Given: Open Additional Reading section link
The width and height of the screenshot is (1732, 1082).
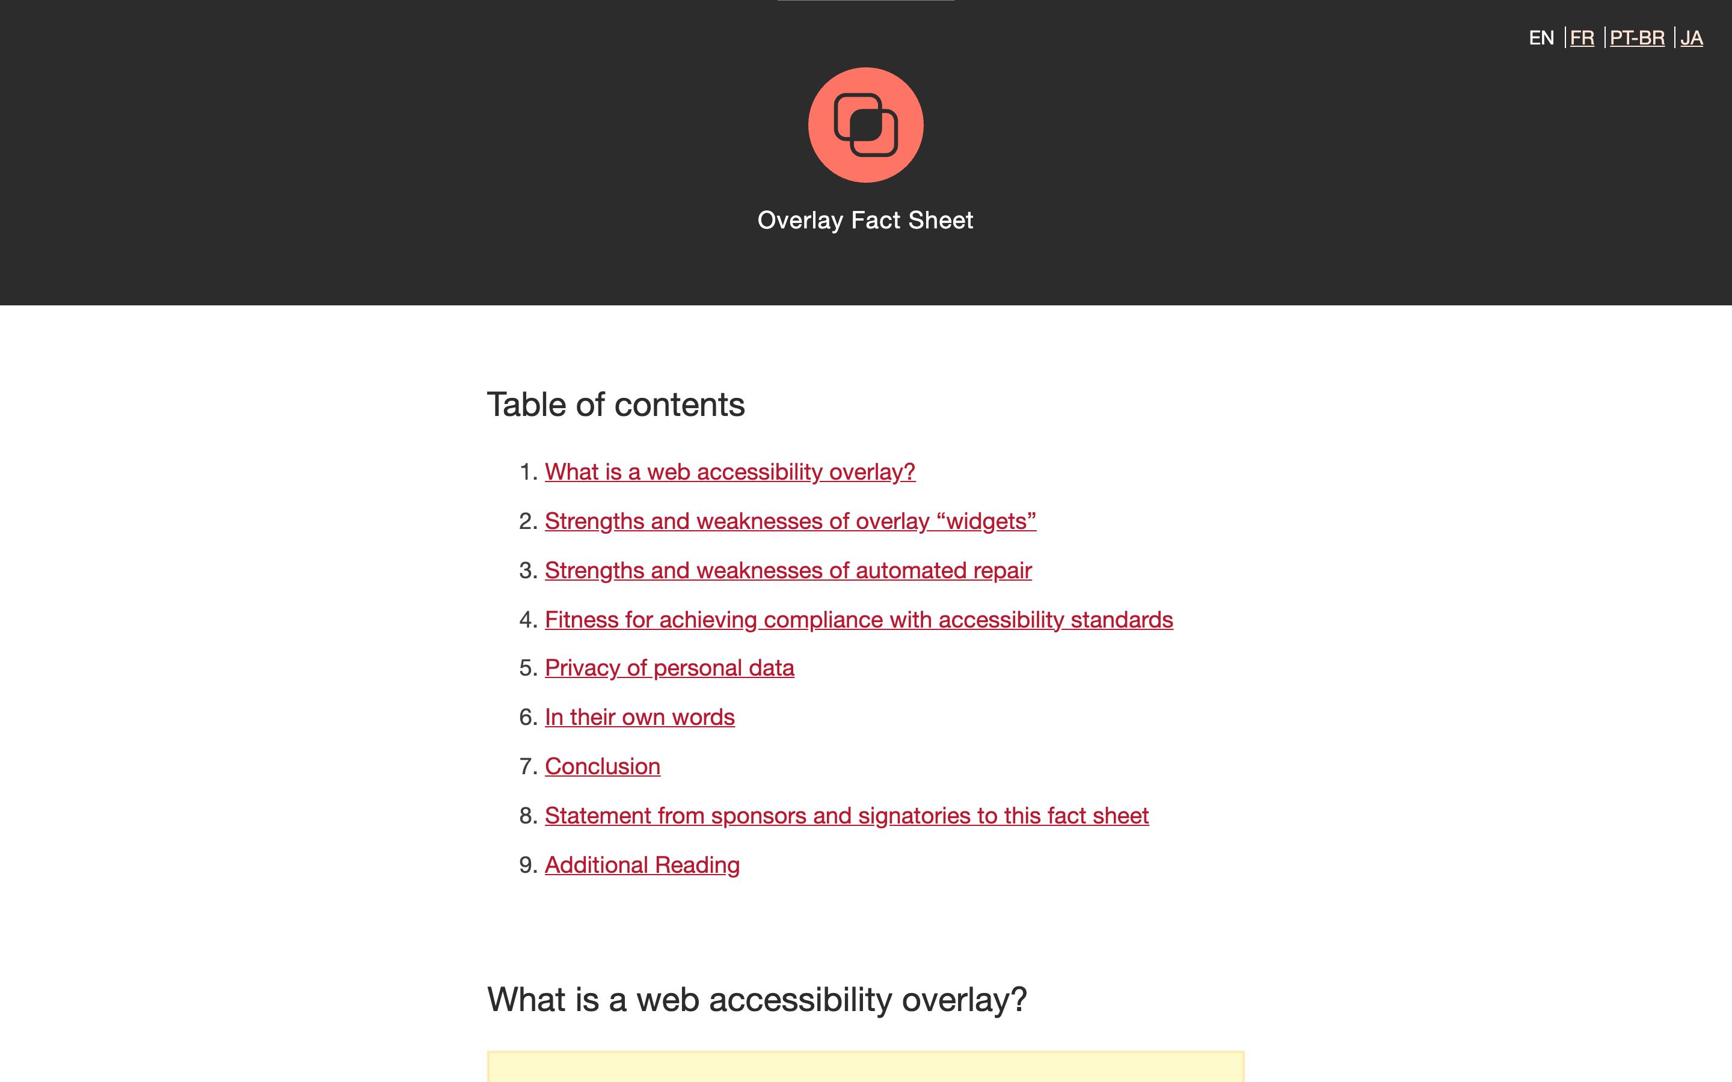Looking at the screenshot, I should pyautogui.click(x=642, y=865).
